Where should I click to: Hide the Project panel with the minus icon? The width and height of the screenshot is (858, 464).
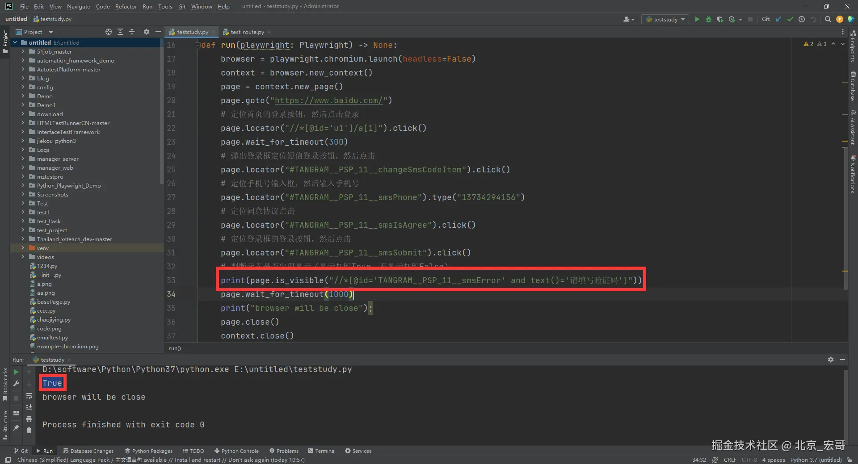coord(158,32)
